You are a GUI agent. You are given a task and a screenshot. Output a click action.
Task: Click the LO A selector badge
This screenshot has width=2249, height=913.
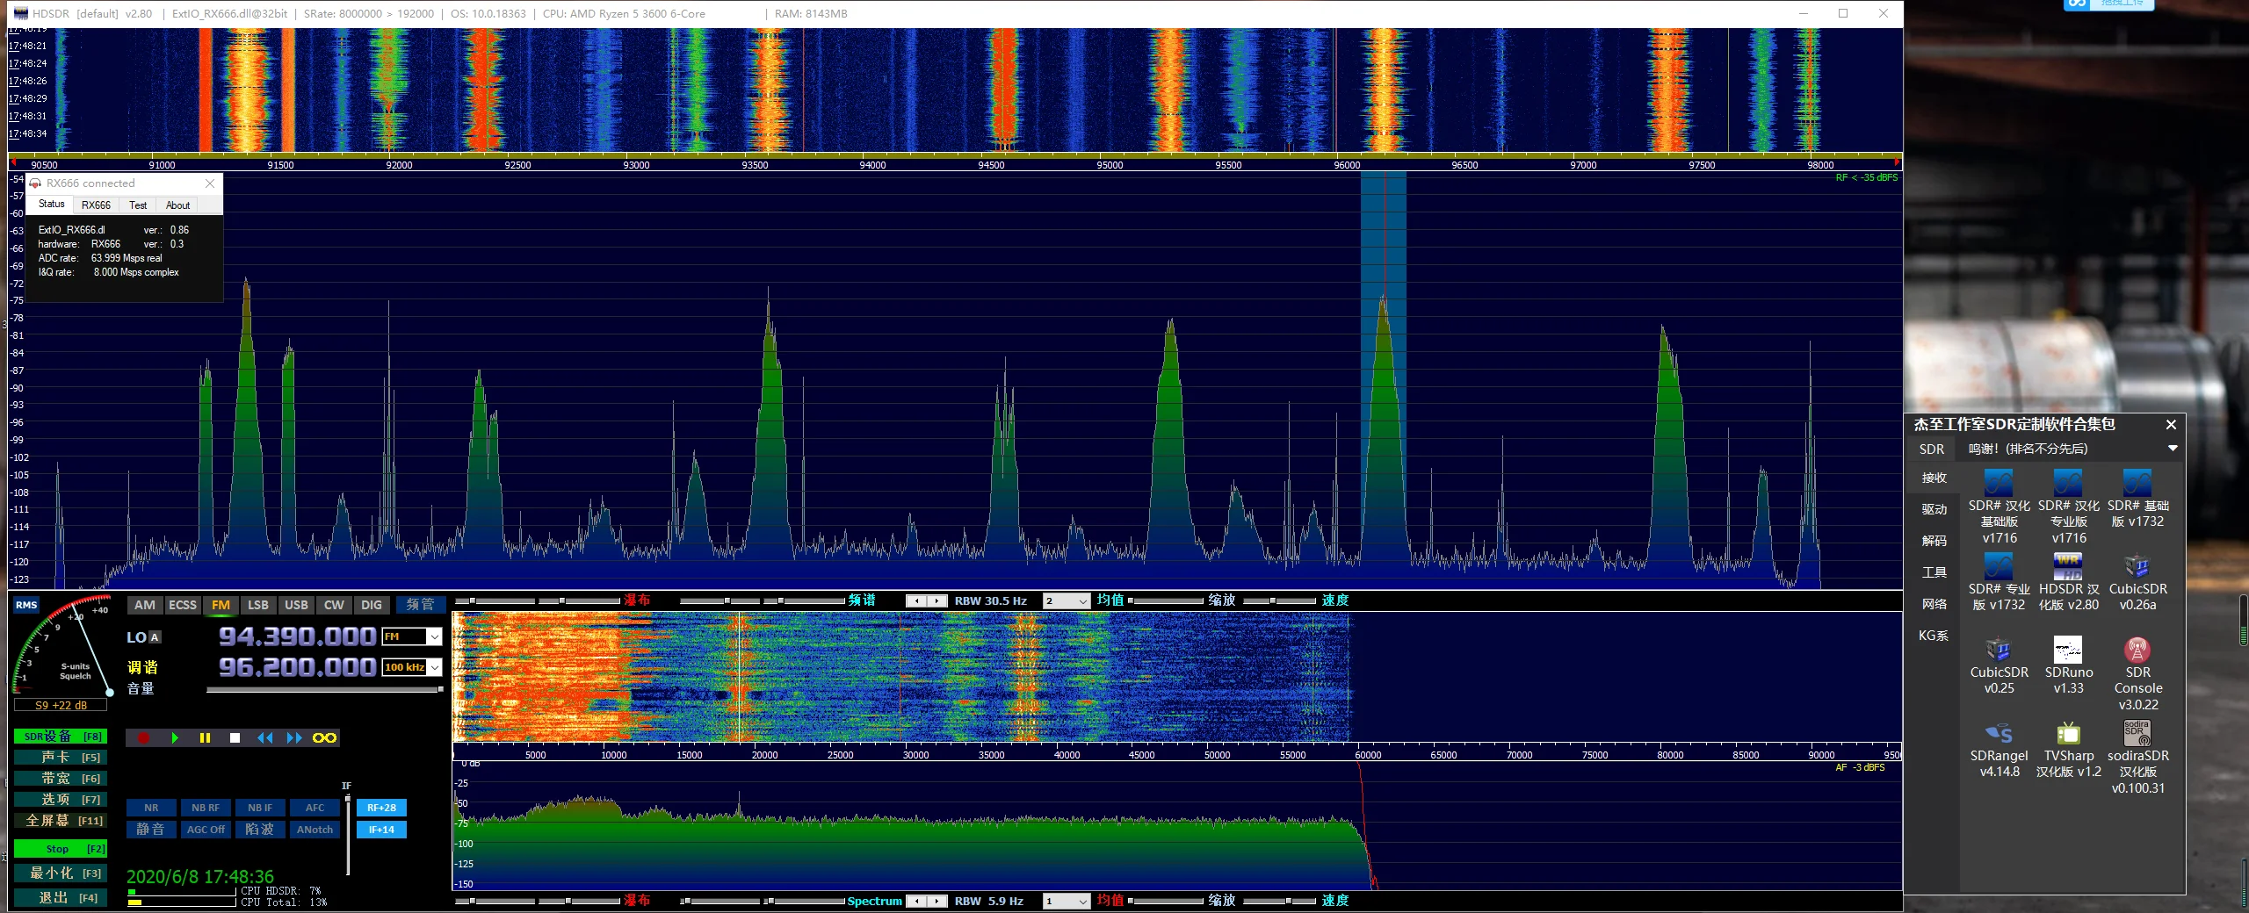click(155, 637)
